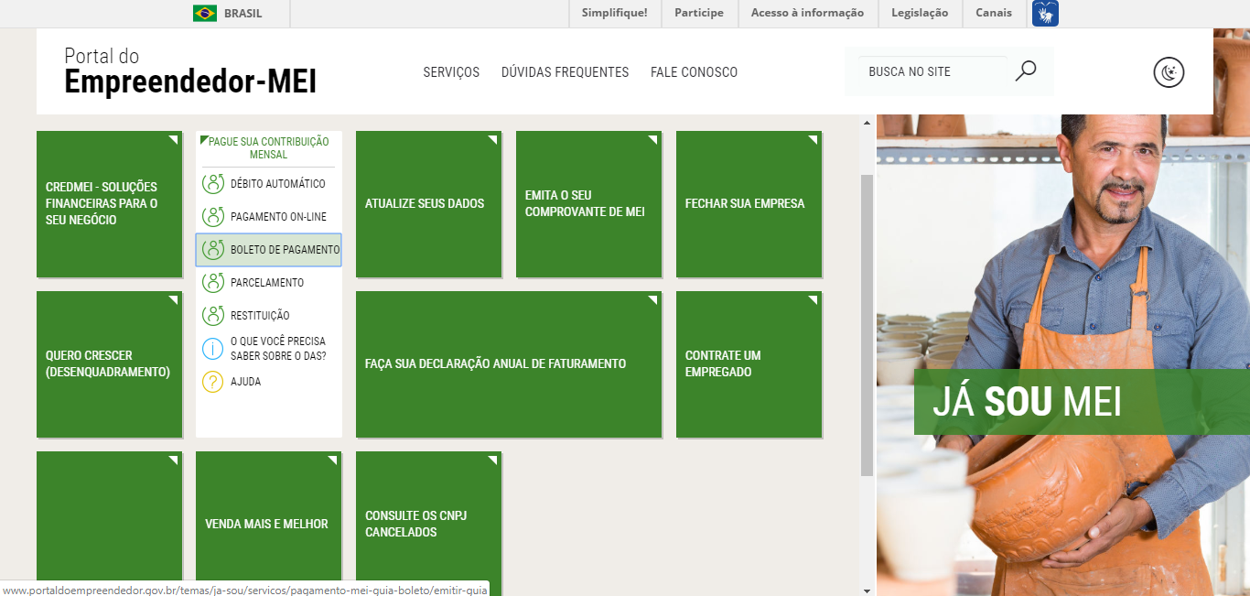Expand corner arrow of Atualize seus dados tile
Image resolution: width=1250 pixels, height=596 pixels.
(491, 140)
